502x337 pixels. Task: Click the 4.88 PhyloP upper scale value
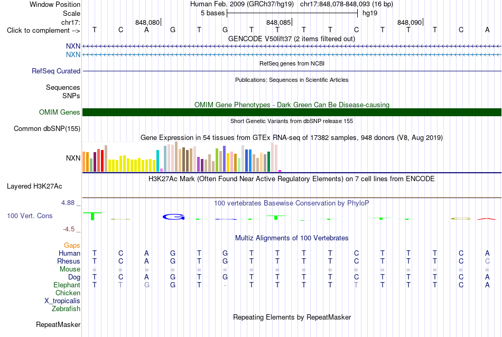(x=68, y=203)
